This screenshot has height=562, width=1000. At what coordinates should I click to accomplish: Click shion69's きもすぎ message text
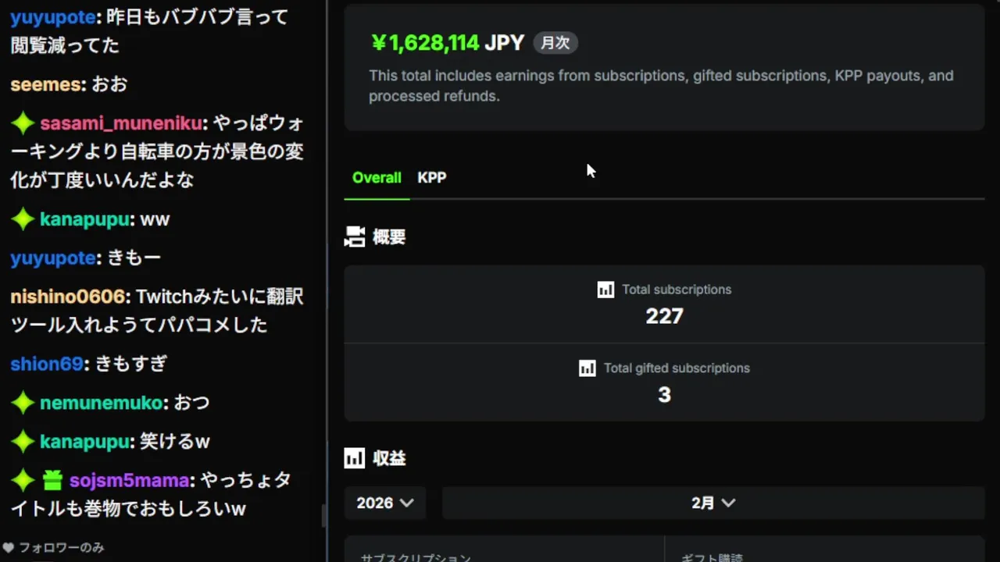(131, 364)
